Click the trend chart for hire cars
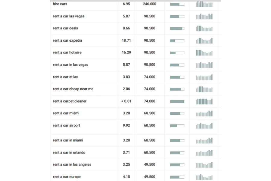 tap(204, 4)
